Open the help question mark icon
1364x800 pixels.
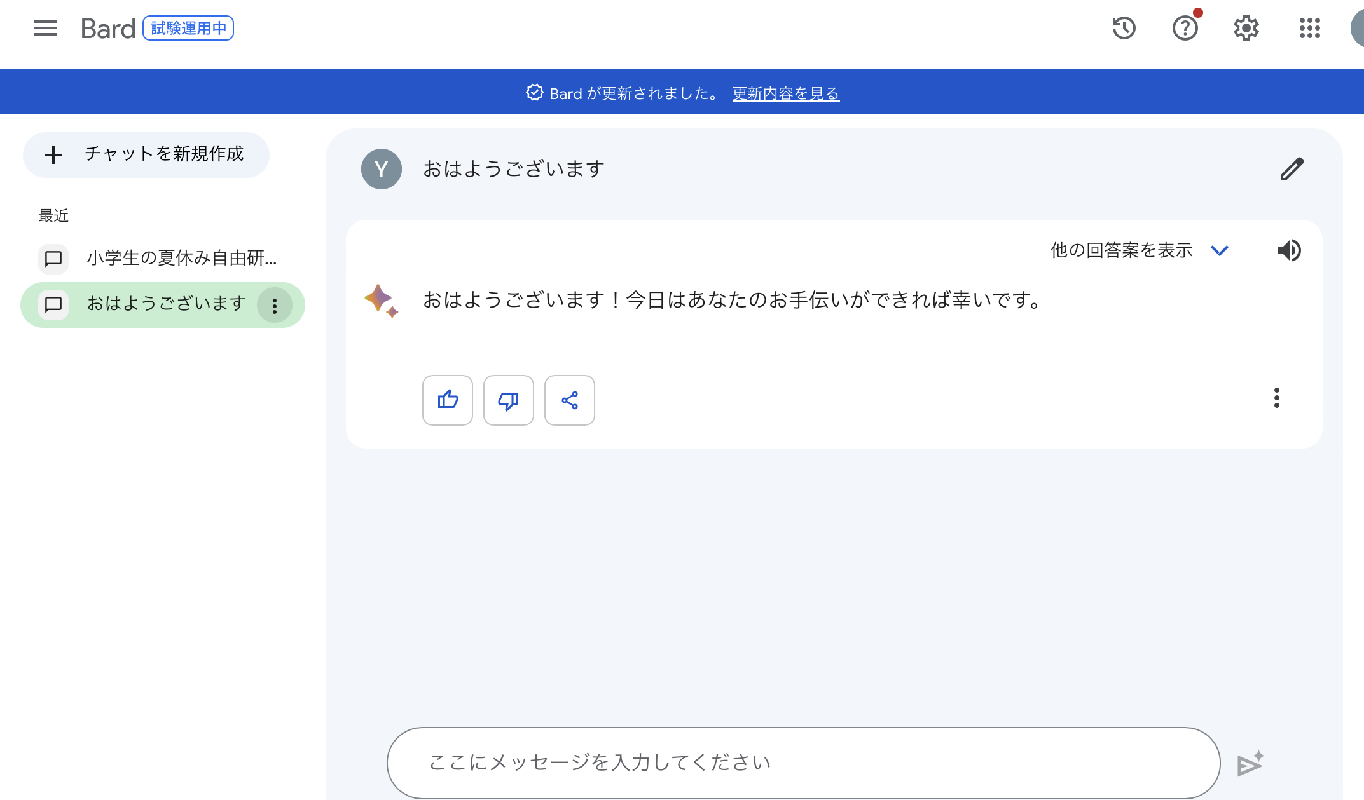[1185, 28]
